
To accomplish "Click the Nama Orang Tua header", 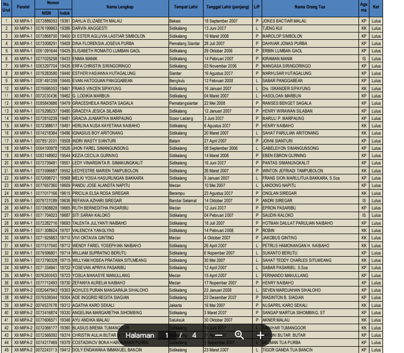I will click(x=310, y=7).
